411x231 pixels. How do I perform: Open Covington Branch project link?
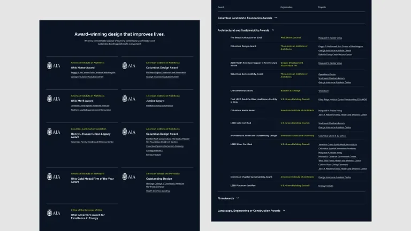[x=154, y=151]
